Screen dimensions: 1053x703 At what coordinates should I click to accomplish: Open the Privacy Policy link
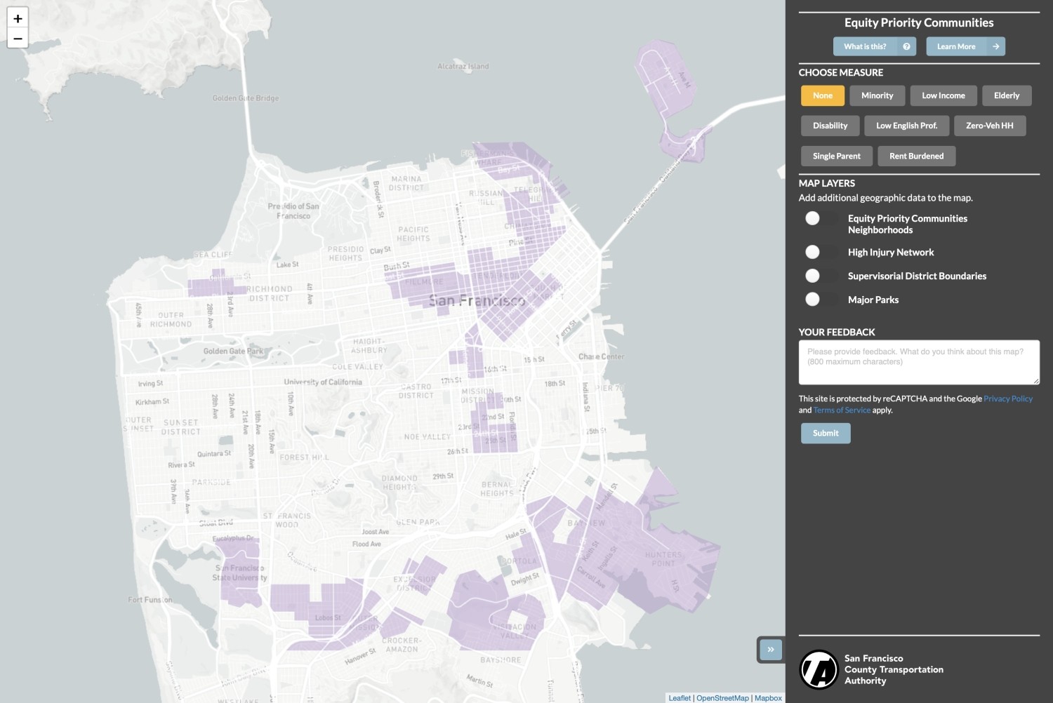tap(1008, 398)
